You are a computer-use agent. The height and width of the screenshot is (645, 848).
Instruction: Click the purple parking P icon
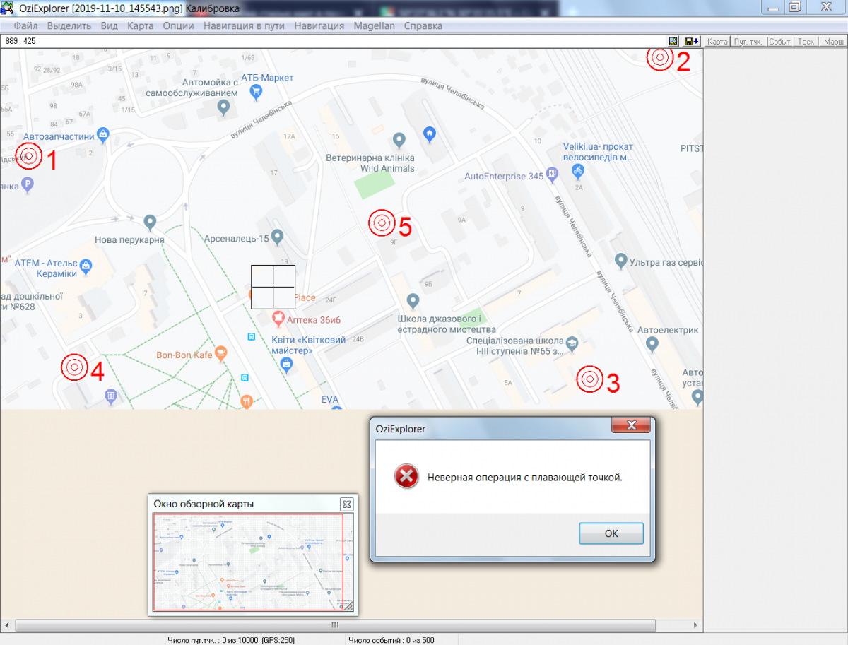[x=28, y=185]
